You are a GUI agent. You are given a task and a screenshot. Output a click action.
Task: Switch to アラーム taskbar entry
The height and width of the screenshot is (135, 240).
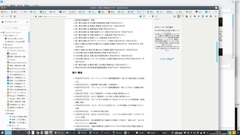pos(59,133)
